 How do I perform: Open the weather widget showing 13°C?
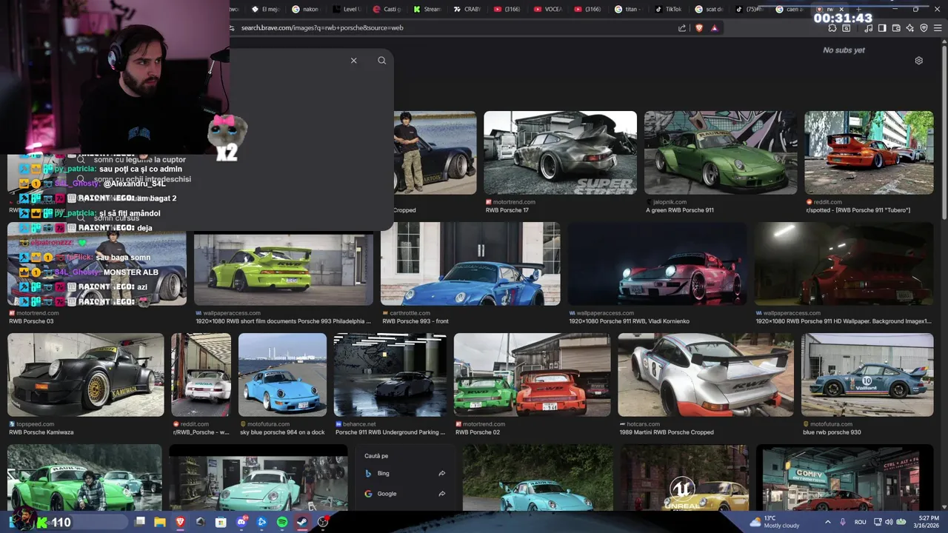point(775,522)
